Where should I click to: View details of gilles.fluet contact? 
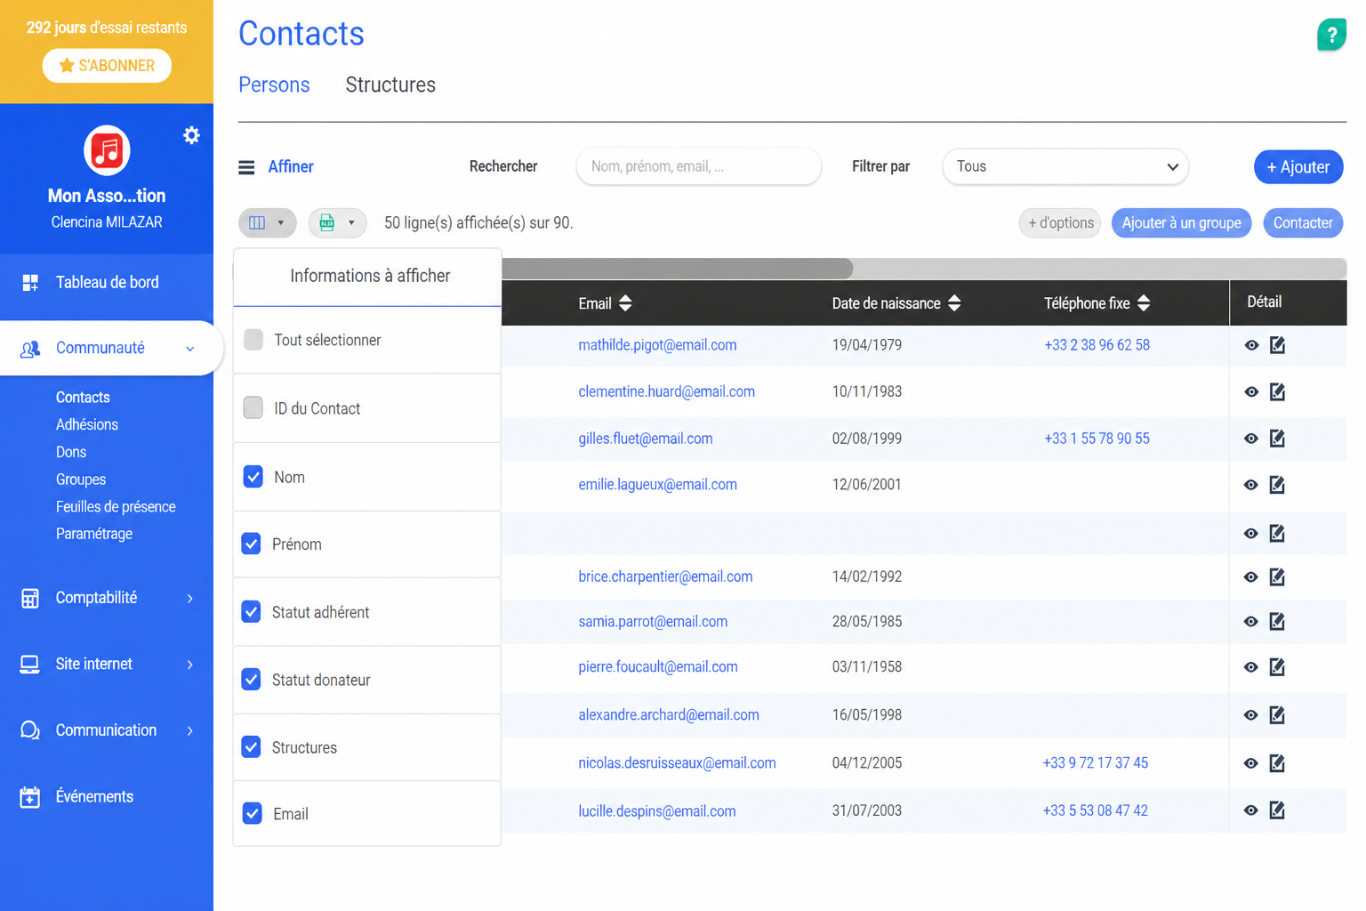point(1251,439)
